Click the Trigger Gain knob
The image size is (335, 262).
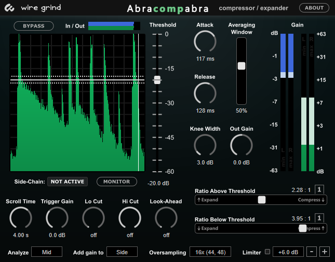pos(57,218)
